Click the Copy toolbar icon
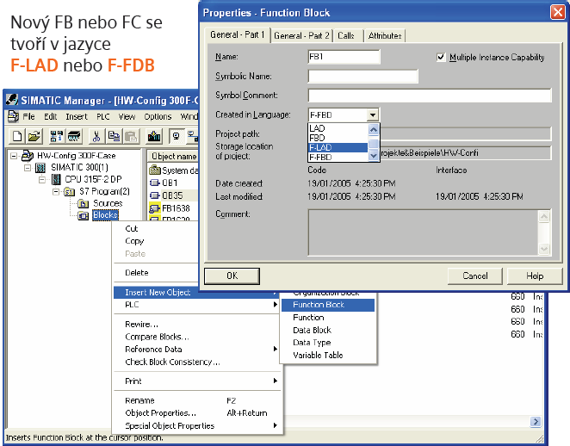This screenshot has width=570, height=446. (x=114, y=136)
